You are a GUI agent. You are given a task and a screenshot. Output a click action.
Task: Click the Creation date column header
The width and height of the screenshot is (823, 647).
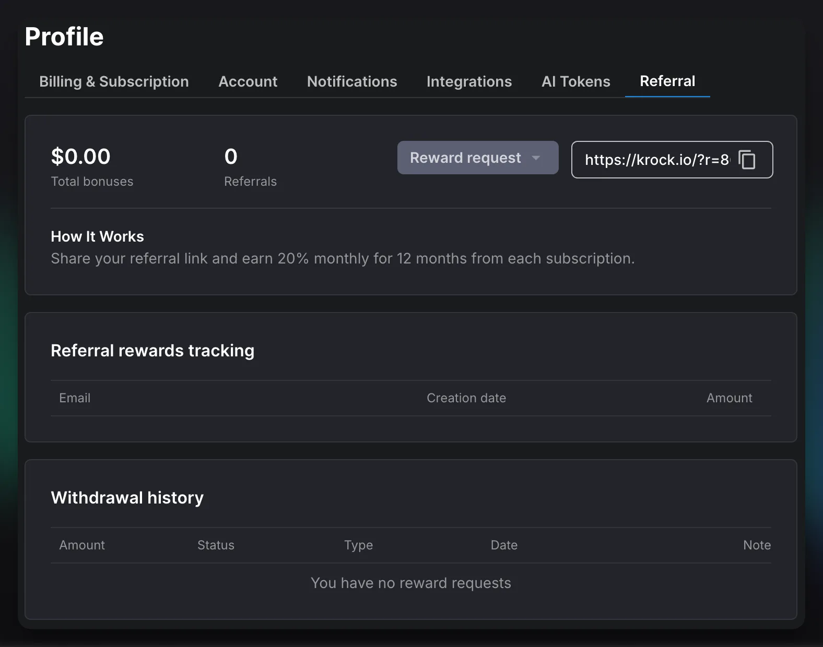[466, 398]
